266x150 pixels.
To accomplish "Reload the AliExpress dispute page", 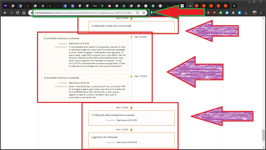I will pyautogui.click(x=18, y=13).
